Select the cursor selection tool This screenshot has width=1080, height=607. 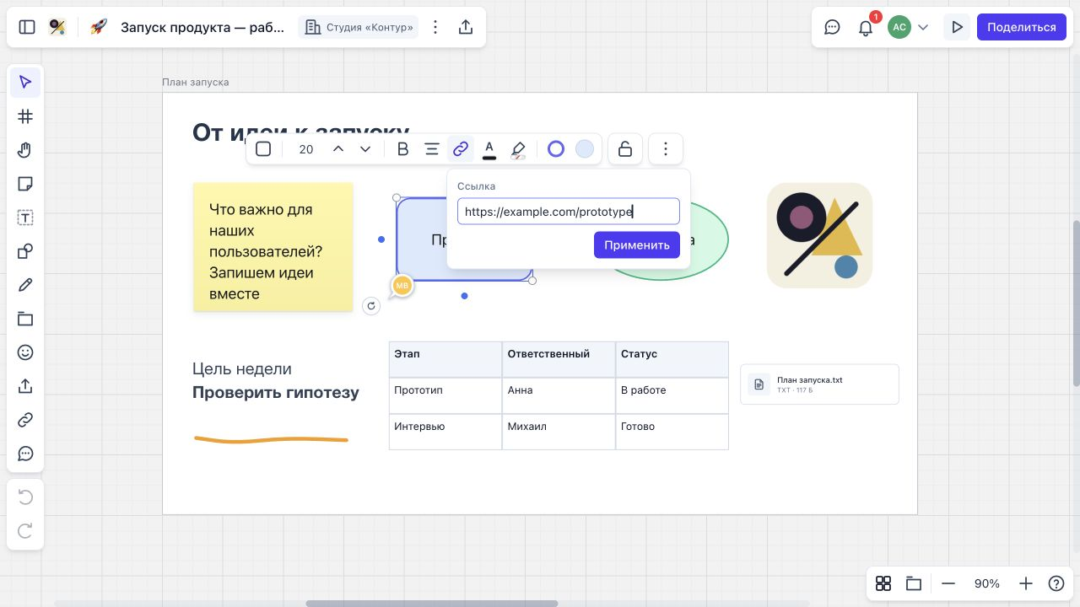click(x=25, y=83)
